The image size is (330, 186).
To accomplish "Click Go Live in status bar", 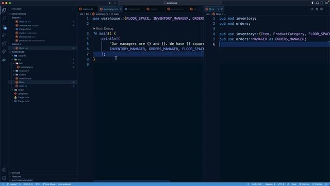I will point(304,184).
